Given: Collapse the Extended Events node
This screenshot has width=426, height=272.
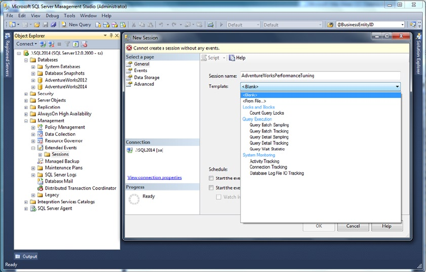Looking at the screenshot, I should tap(33, 148).
